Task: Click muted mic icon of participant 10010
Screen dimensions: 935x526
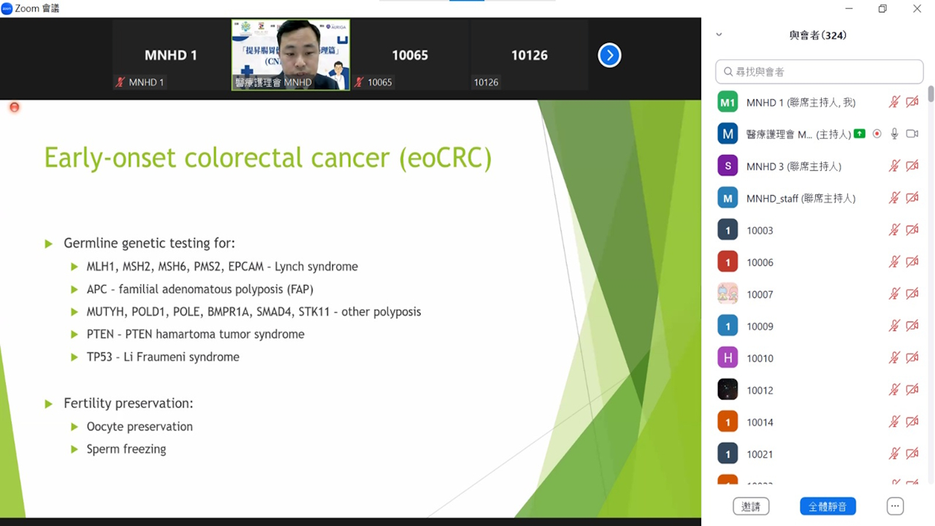Action: [x=894, y=358]
